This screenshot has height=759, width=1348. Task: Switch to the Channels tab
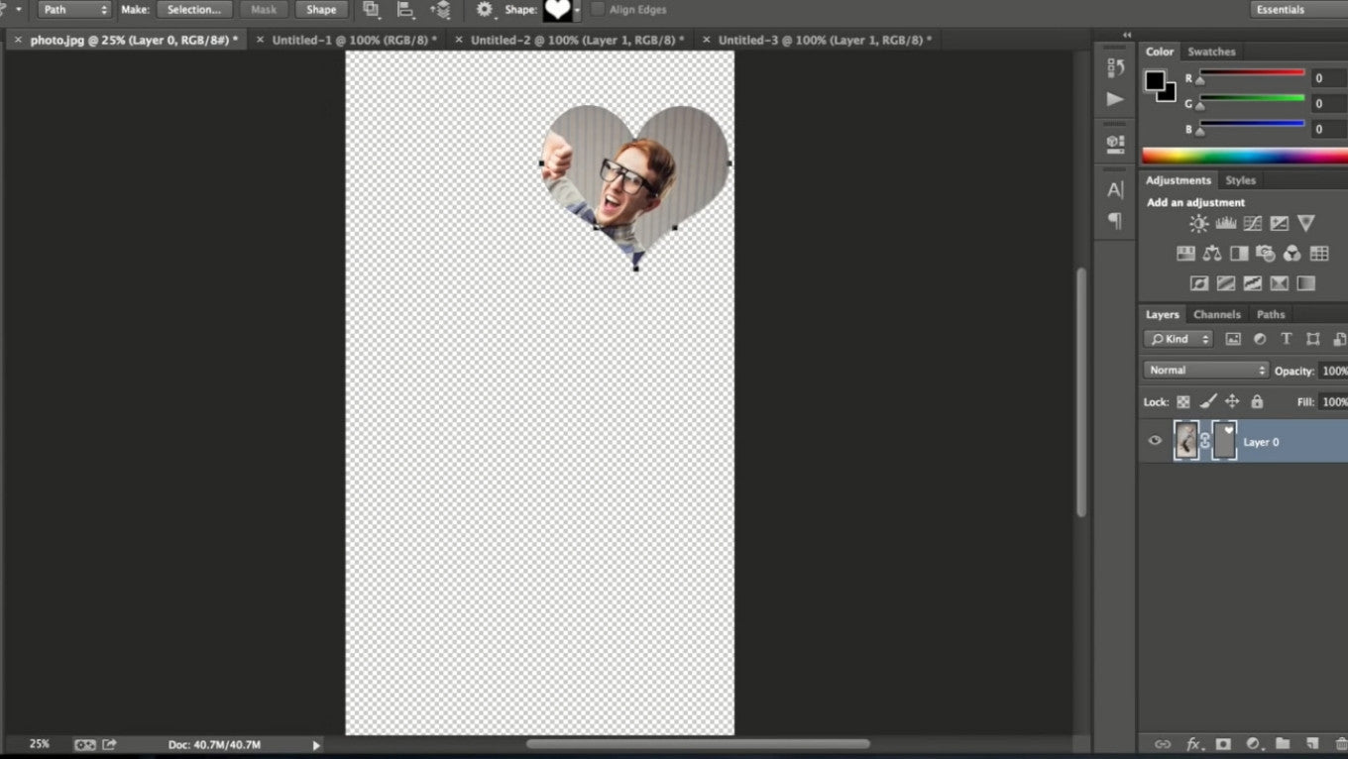pos(1217,314)
